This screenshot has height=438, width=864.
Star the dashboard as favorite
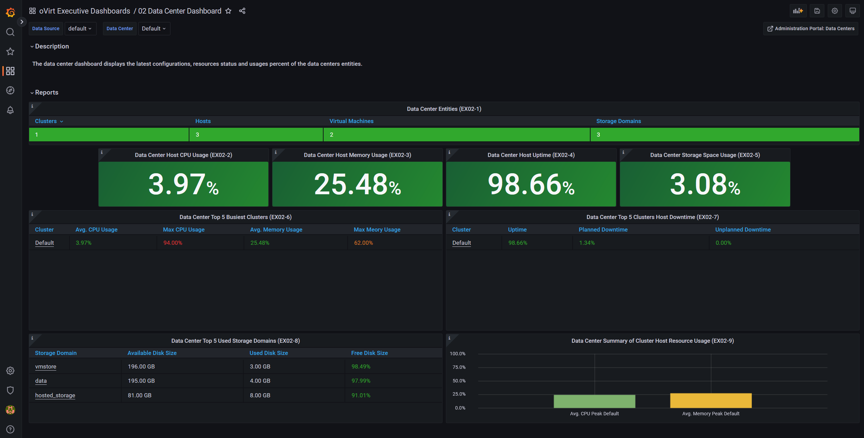coord(228,11)
